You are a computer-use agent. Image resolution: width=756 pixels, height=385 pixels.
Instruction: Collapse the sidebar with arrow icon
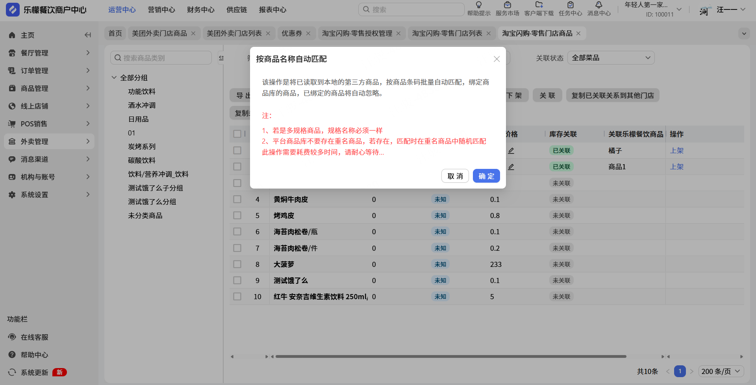87,35
